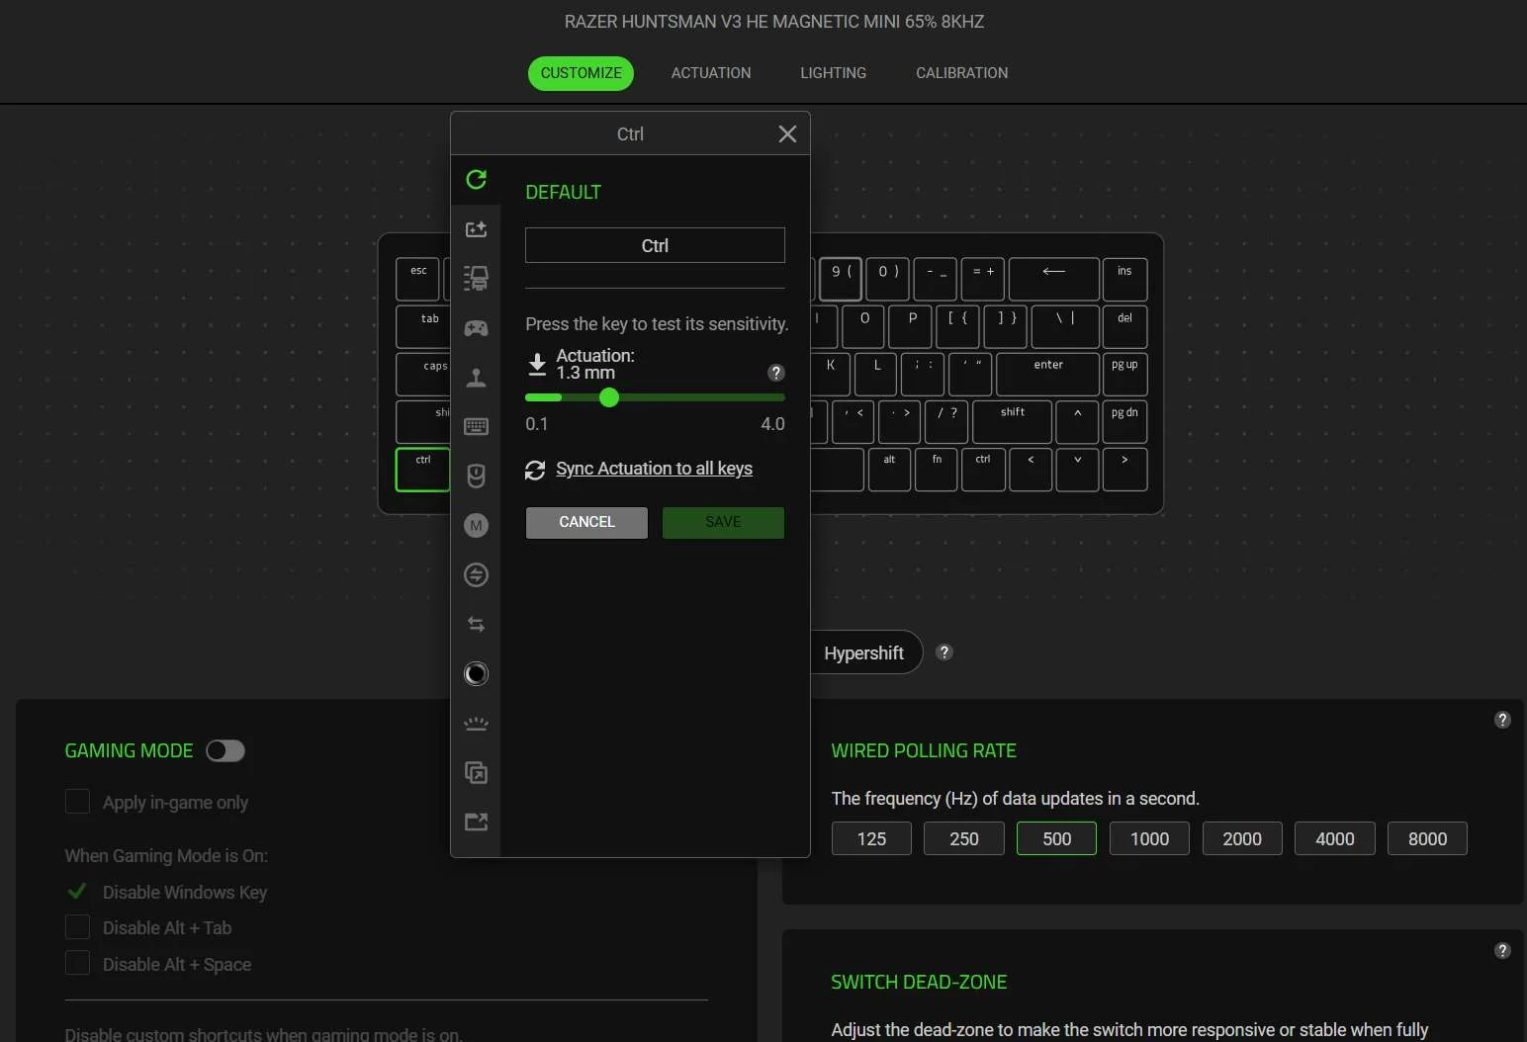This screenshot has height=1042, width=1527.
Task: Set polling rate to 8000 Hz
Action: (x=1427, y=838)
